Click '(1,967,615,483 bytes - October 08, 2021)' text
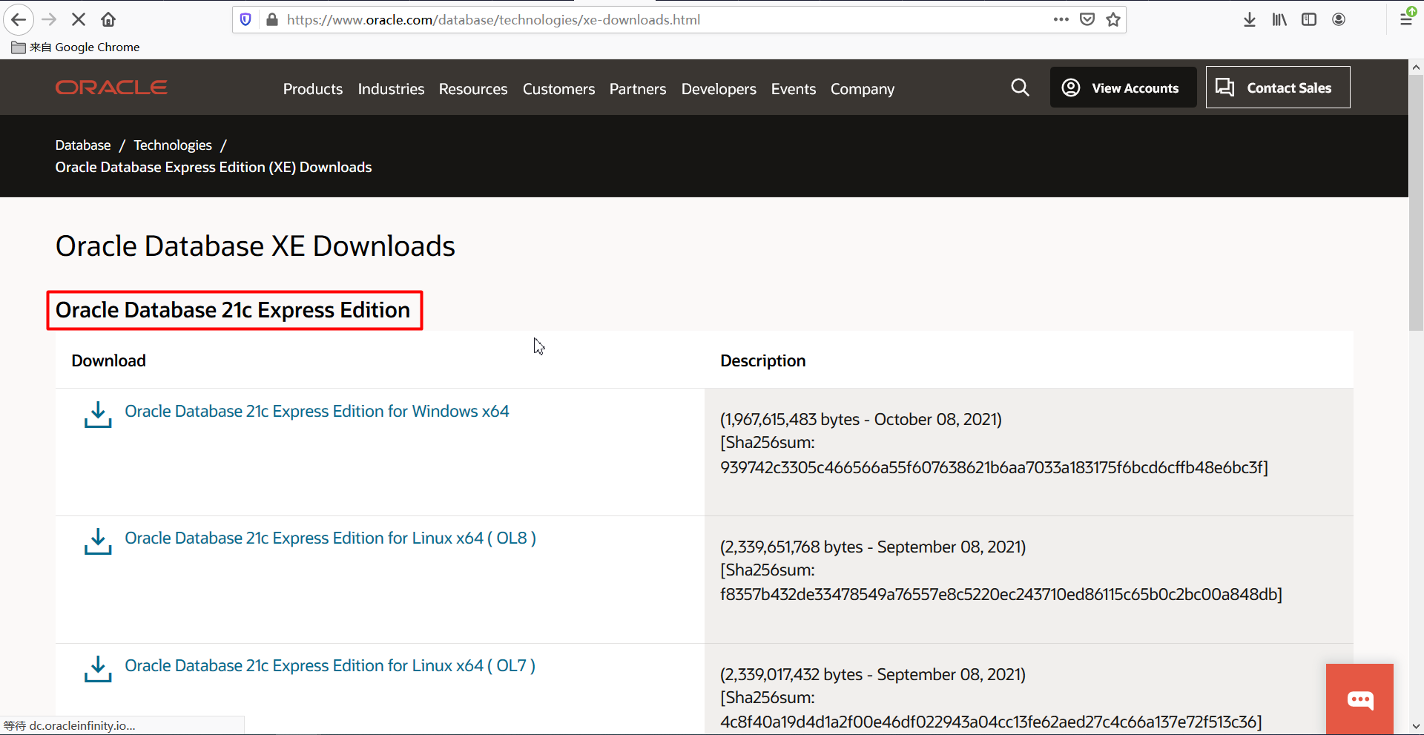1424x735 pixels. [861, 419]
